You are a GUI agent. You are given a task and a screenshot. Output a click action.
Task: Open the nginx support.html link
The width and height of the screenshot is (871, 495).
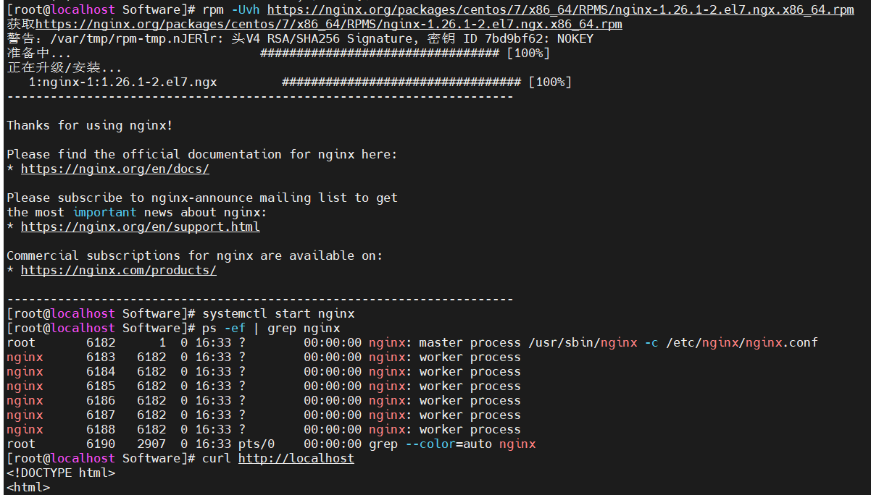[140, 227]
